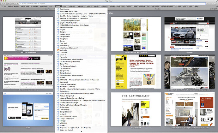Open the godaddy webmail bookmark
Viewport: 218px width, 133px height.
pyautogui.click(x=13, y=6)
